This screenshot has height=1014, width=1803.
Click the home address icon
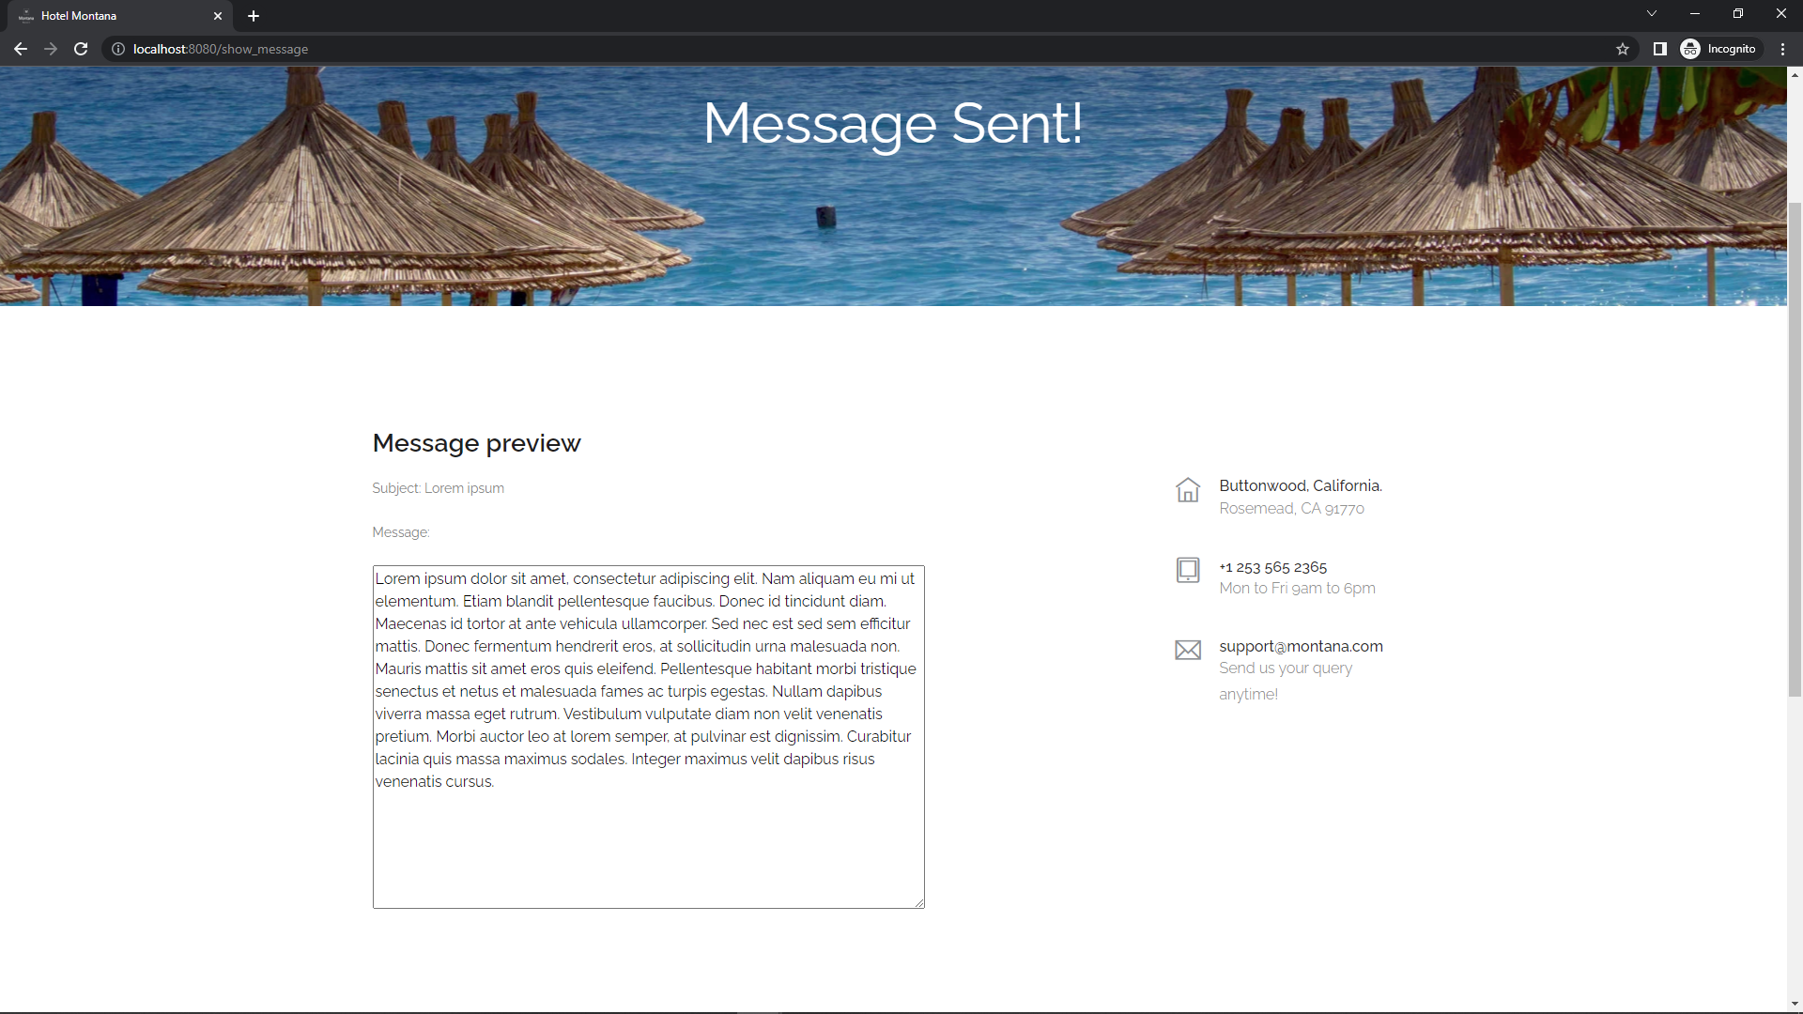tap(1188, 490)
